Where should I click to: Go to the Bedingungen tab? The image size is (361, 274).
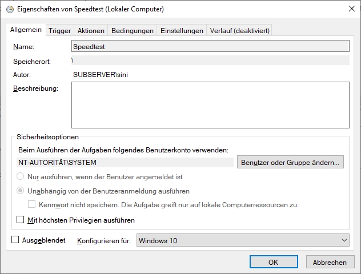[133, 31]
